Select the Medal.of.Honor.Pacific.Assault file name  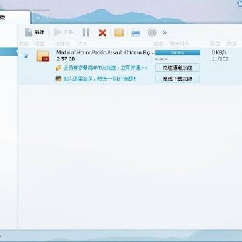[x=106, y=52]
